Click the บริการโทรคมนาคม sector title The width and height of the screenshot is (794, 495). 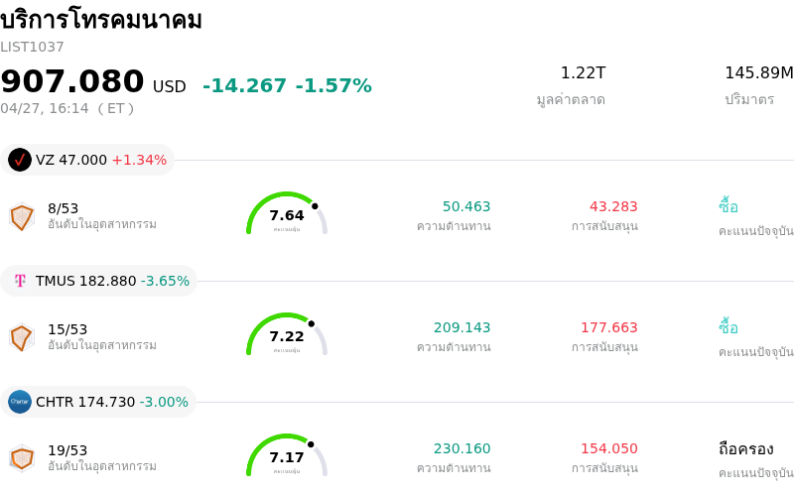[101, 20]
